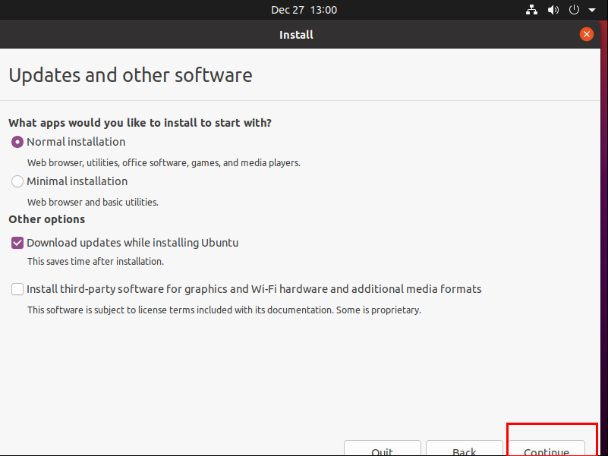
Task: Click the 'Install' window title
Action: tap(296, 35)
